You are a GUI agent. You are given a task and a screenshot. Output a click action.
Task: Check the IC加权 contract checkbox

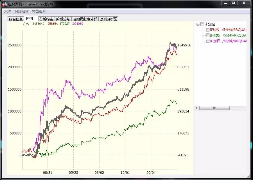point(207,41)
